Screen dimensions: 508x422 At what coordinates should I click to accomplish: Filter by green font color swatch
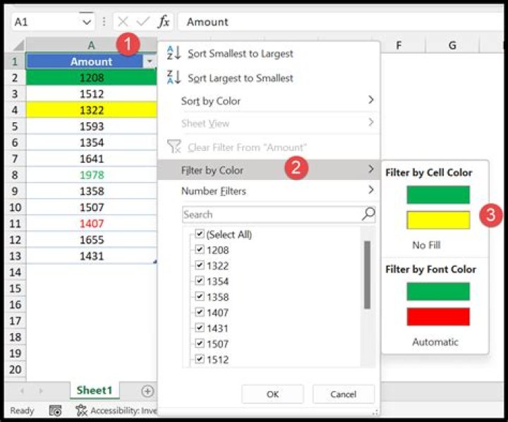coord(438,291)
